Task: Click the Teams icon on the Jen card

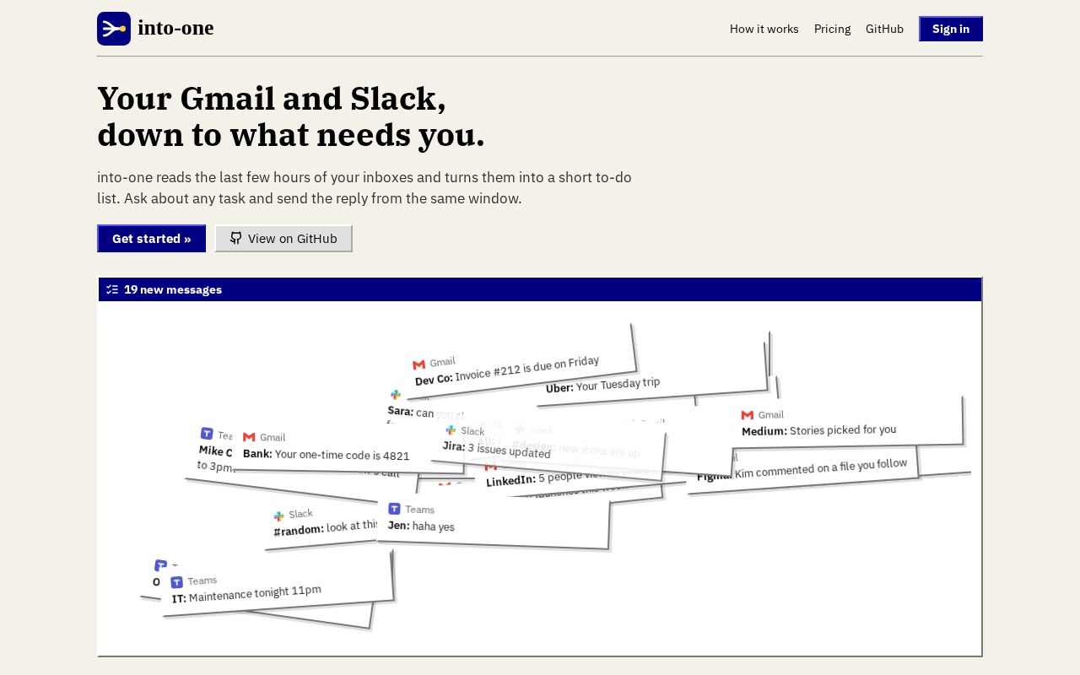Action: [x=394, y=508]
